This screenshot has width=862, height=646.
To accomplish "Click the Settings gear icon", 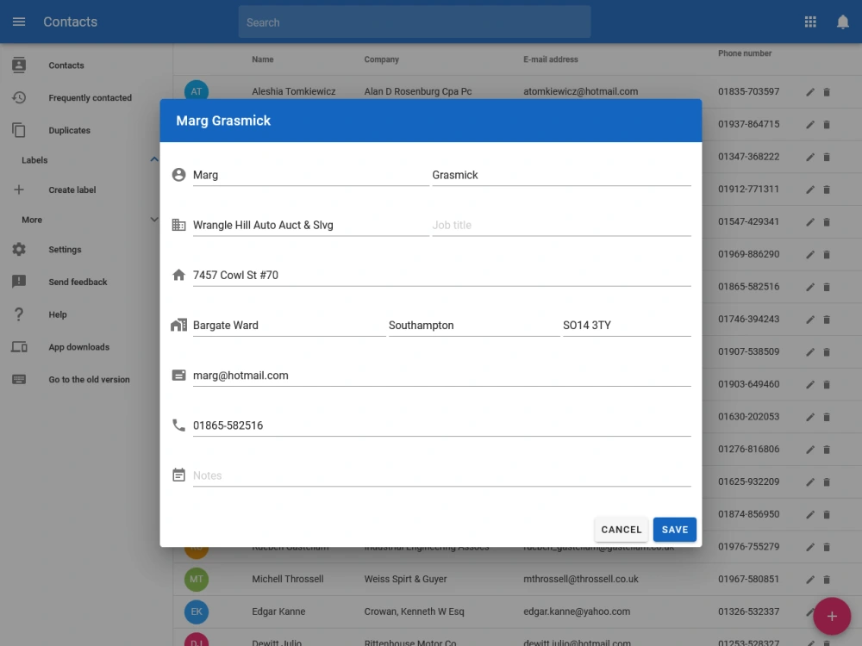I will [x=19, y=250].
